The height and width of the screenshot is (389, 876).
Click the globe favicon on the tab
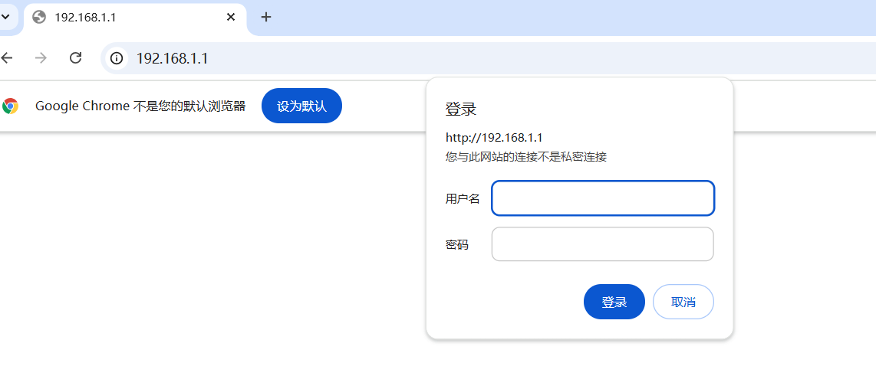[x=39, y=18]
